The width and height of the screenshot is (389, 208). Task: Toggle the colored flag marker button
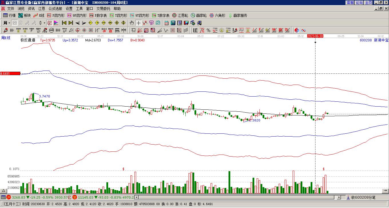[56, 23]
